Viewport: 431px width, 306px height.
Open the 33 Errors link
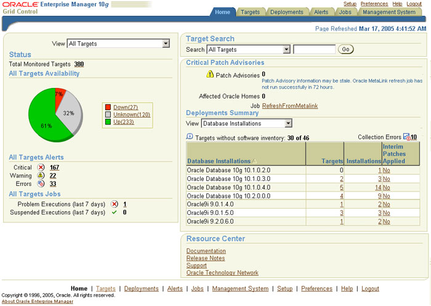(53, 183)
